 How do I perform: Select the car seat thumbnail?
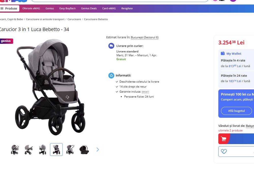(x=84, y=149)
